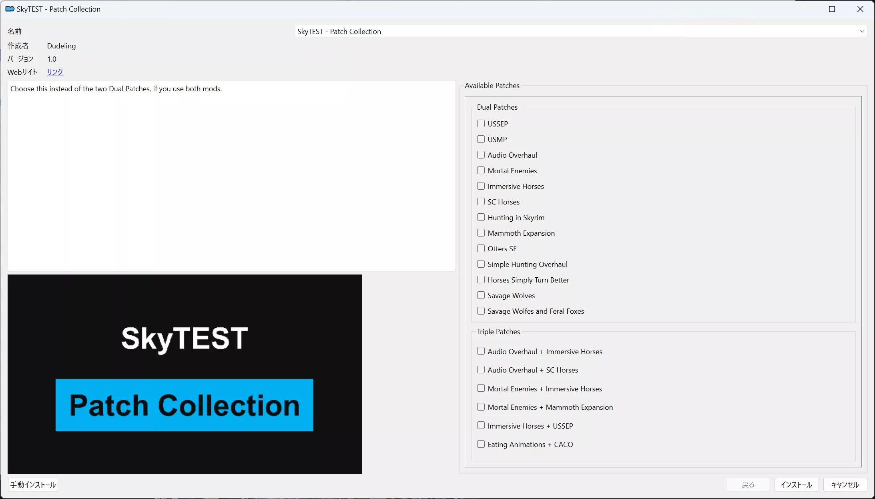The width and height of the screenshot is (875, 499).
Task: Enable Immersive Horses dual patch
Action: [x=481, y=186]
